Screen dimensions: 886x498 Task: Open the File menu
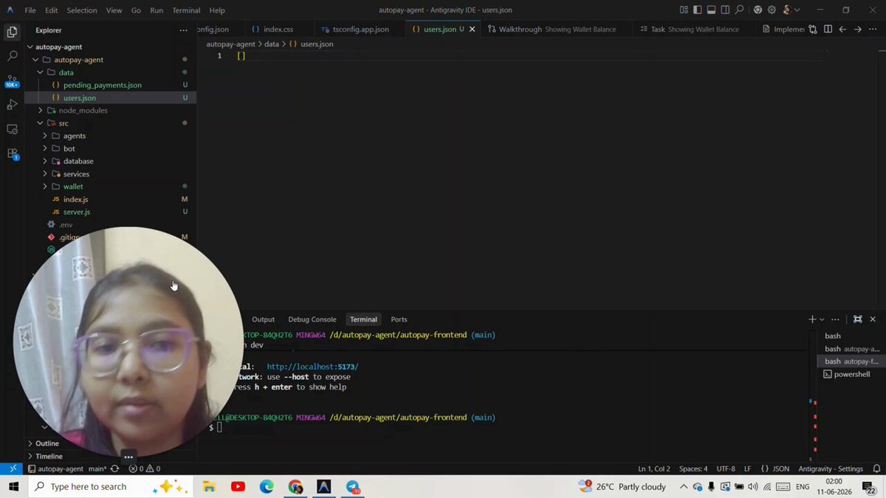pyautogui.click(x=30, y=10)
